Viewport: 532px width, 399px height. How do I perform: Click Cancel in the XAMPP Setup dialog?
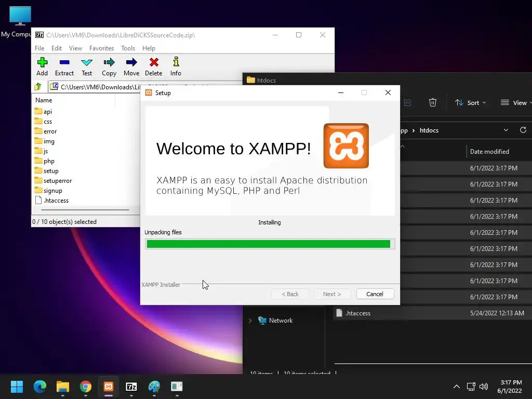pos(375,294)
